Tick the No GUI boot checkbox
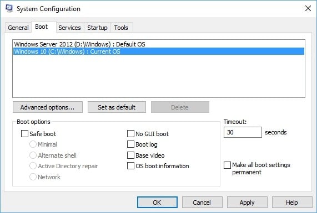This screenshot has width=317, height=213. pyautogui.click(x=130, y=133)
